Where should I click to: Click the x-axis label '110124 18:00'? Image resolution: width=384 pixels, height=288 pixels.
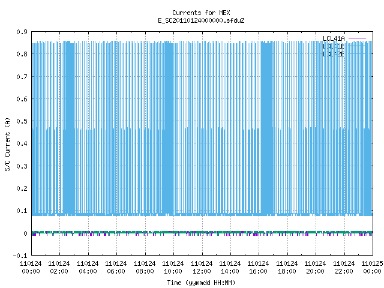point(287,268)
